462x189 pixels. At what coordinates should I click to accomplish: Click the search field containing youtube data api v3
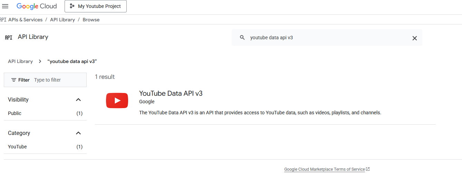(325, 38)
